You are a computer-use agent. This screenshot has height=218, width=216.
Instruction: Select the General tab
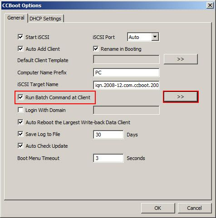coord(16,18)
